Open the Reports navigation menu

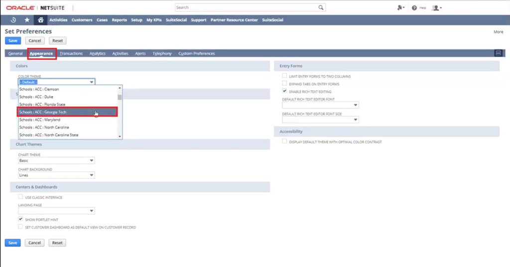tap(119, 20)
